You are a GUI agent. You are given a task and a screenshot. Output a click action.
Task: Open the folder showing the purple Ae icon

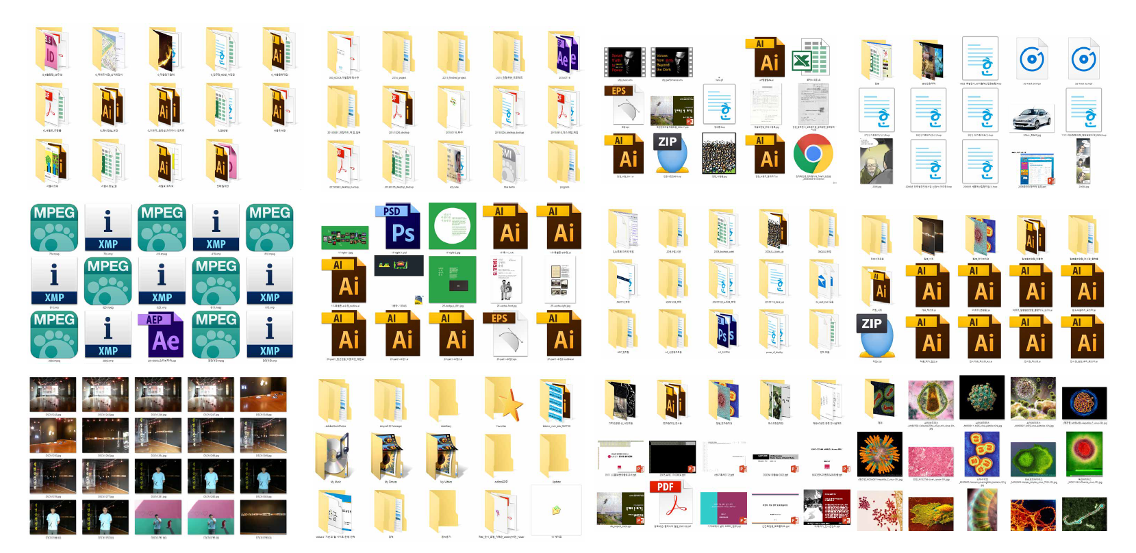pyautogui.click(x=564, y=53)
